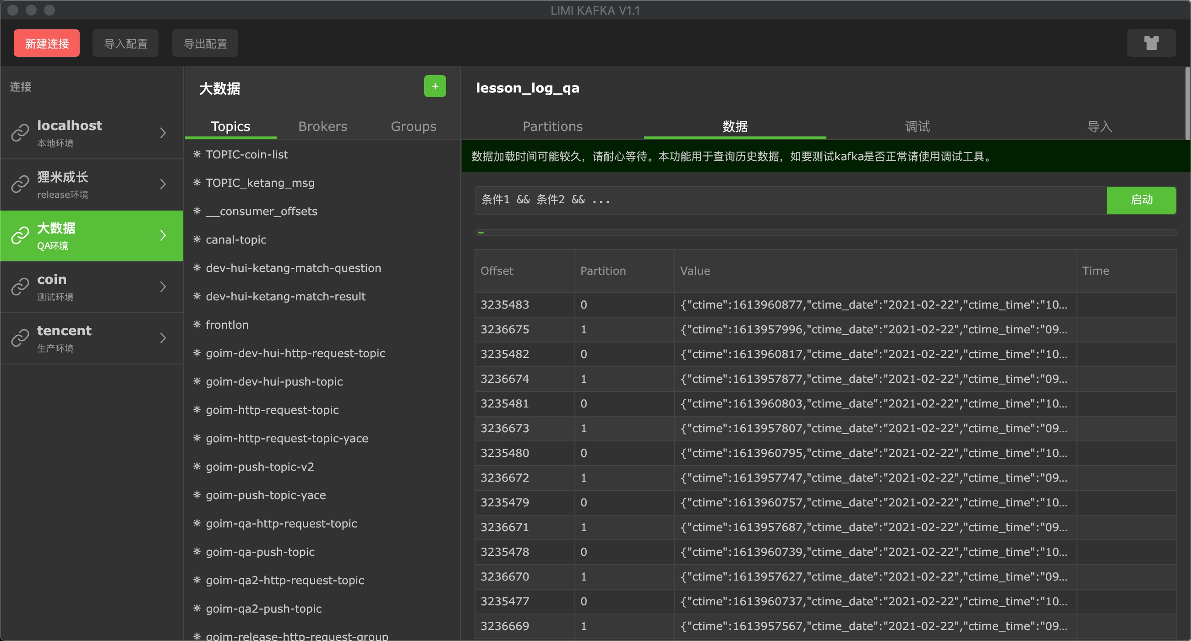Click the data loading progress bar
The width and height of the screenshot is (1191, 641).
[x=826, y=233]
